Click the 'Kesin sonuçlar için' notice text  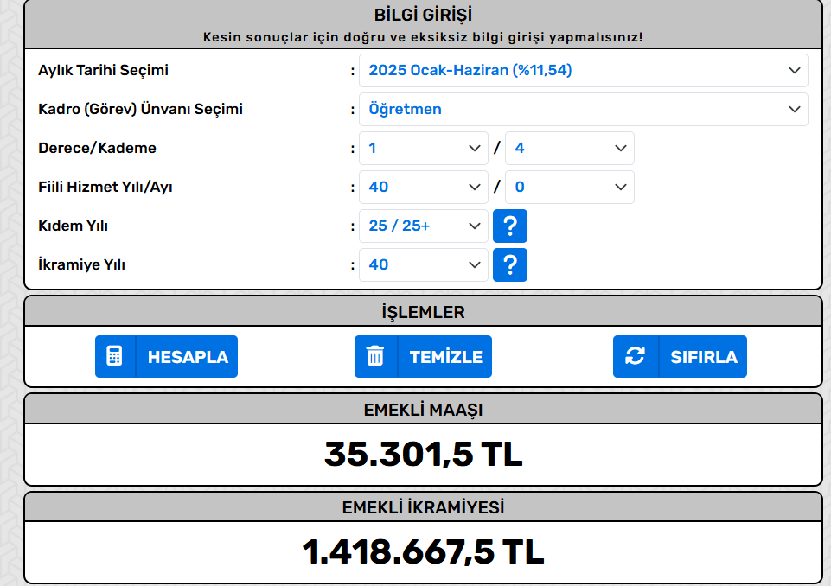[x=424, y=37]
